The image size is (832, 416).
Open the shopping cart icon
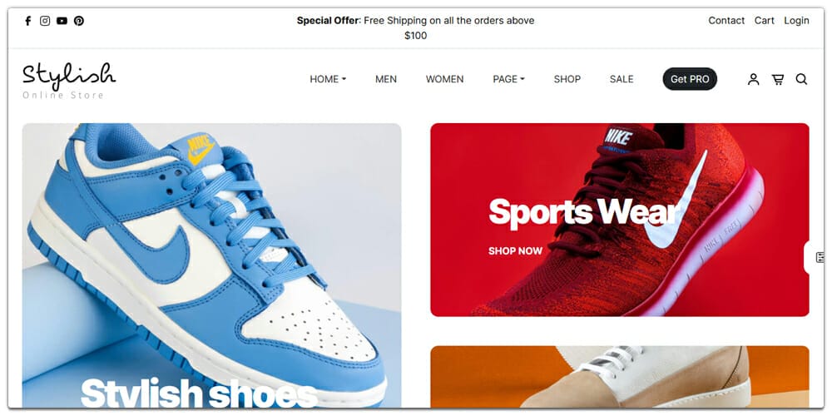click(x=778, y=80)
